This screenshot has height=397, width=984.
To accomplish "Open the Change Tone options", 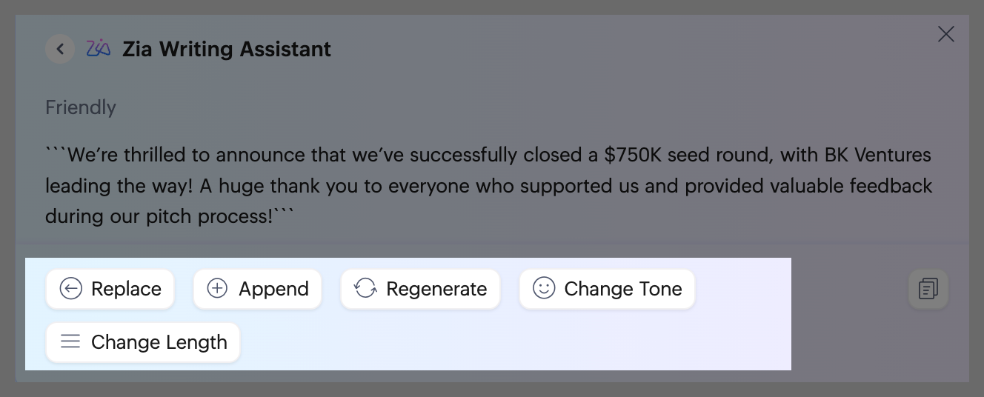I will point(607,289).
